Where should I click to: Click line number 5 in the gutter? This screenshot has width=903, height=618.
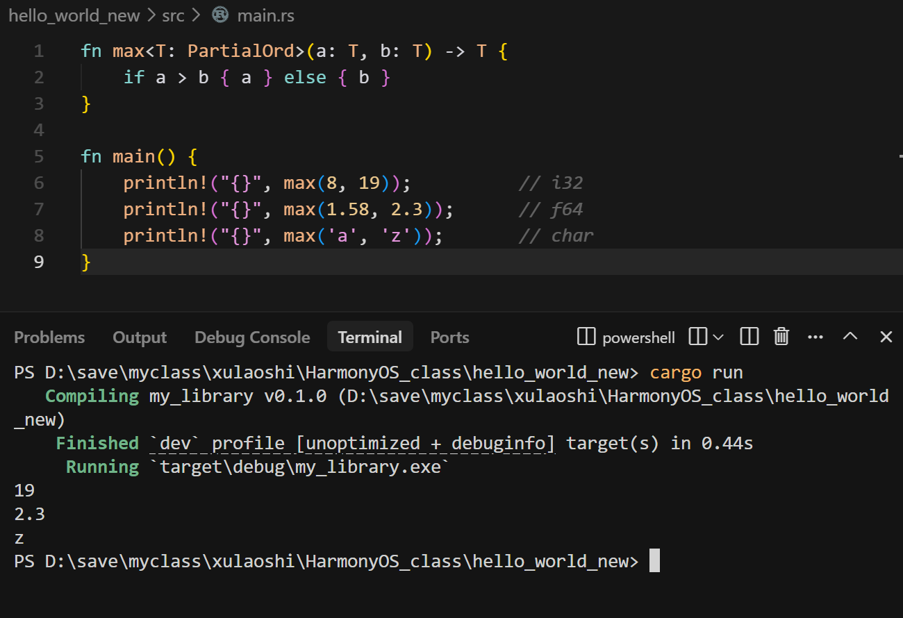38,156
